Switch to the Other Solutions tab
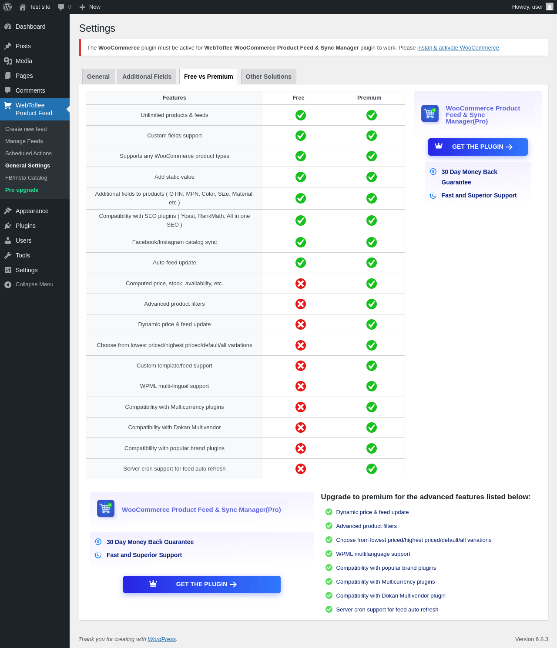This screenshot has height=648, width=557. (x=268, y=77)
